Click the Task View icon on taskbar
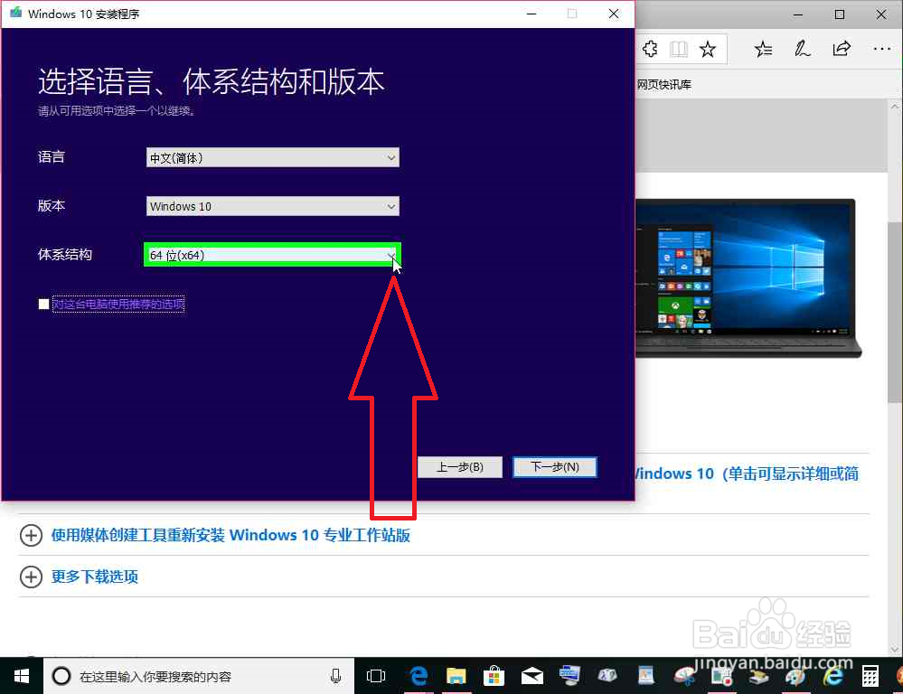 click(x=375, y=675)
